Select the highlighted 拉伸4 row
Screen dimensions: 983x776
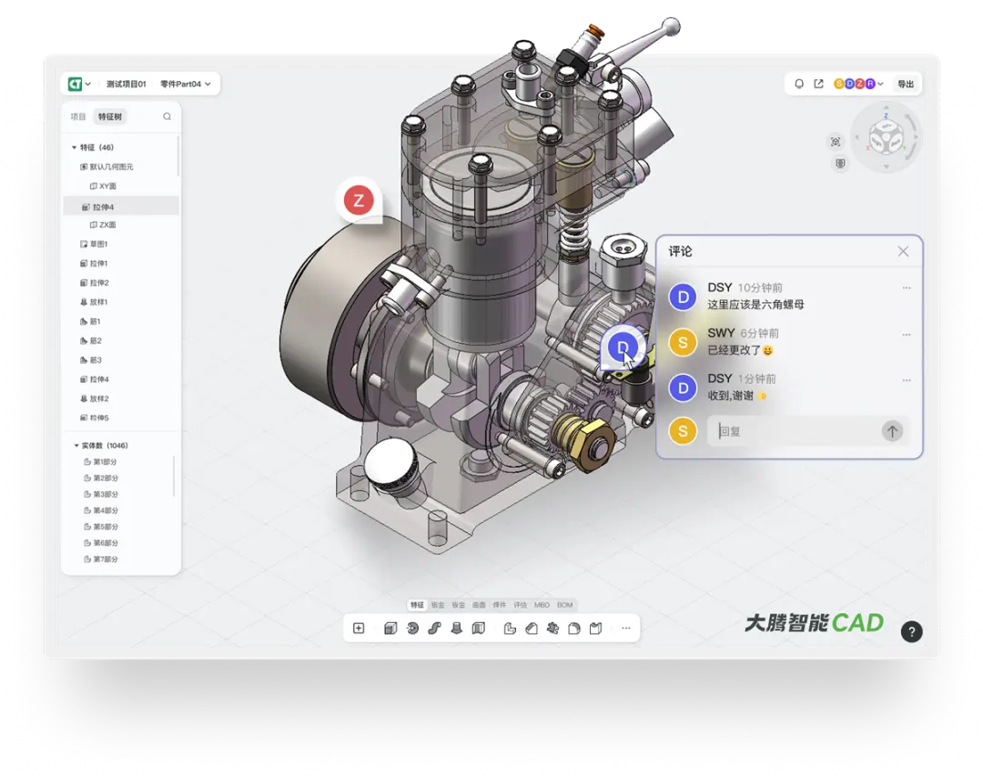(121, 207)
